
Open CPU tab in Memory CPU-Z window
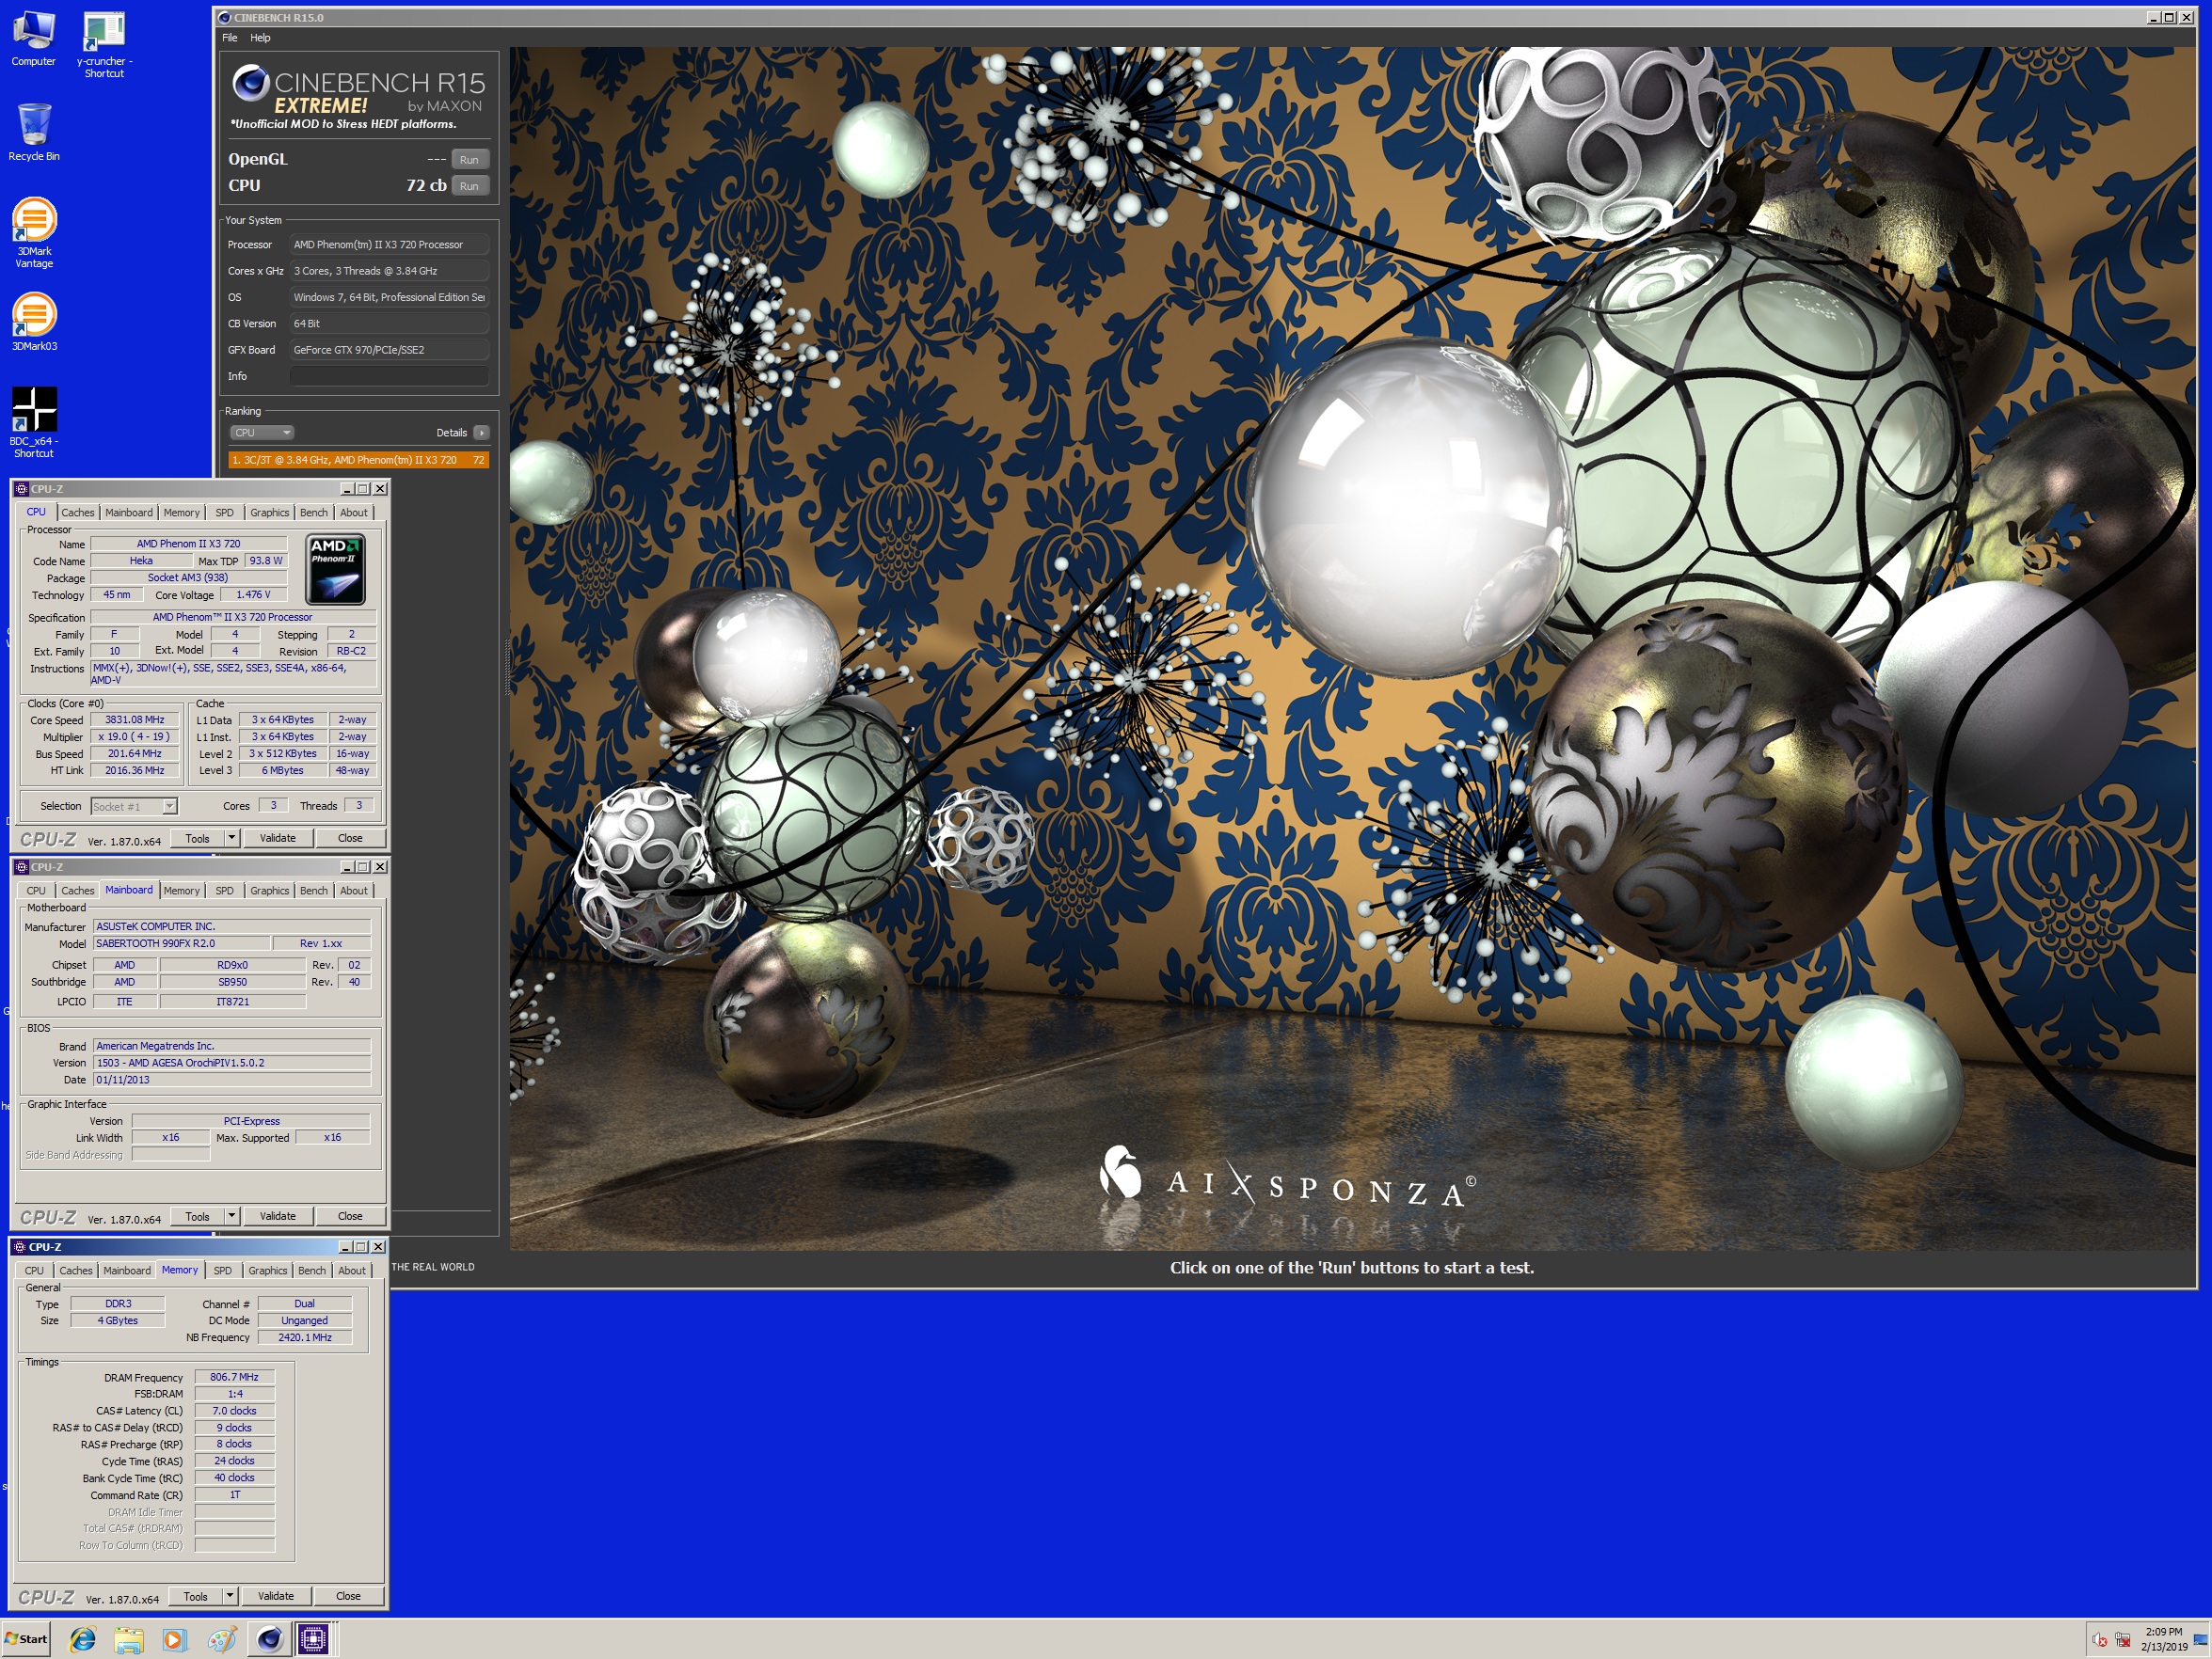point(34,1271)
